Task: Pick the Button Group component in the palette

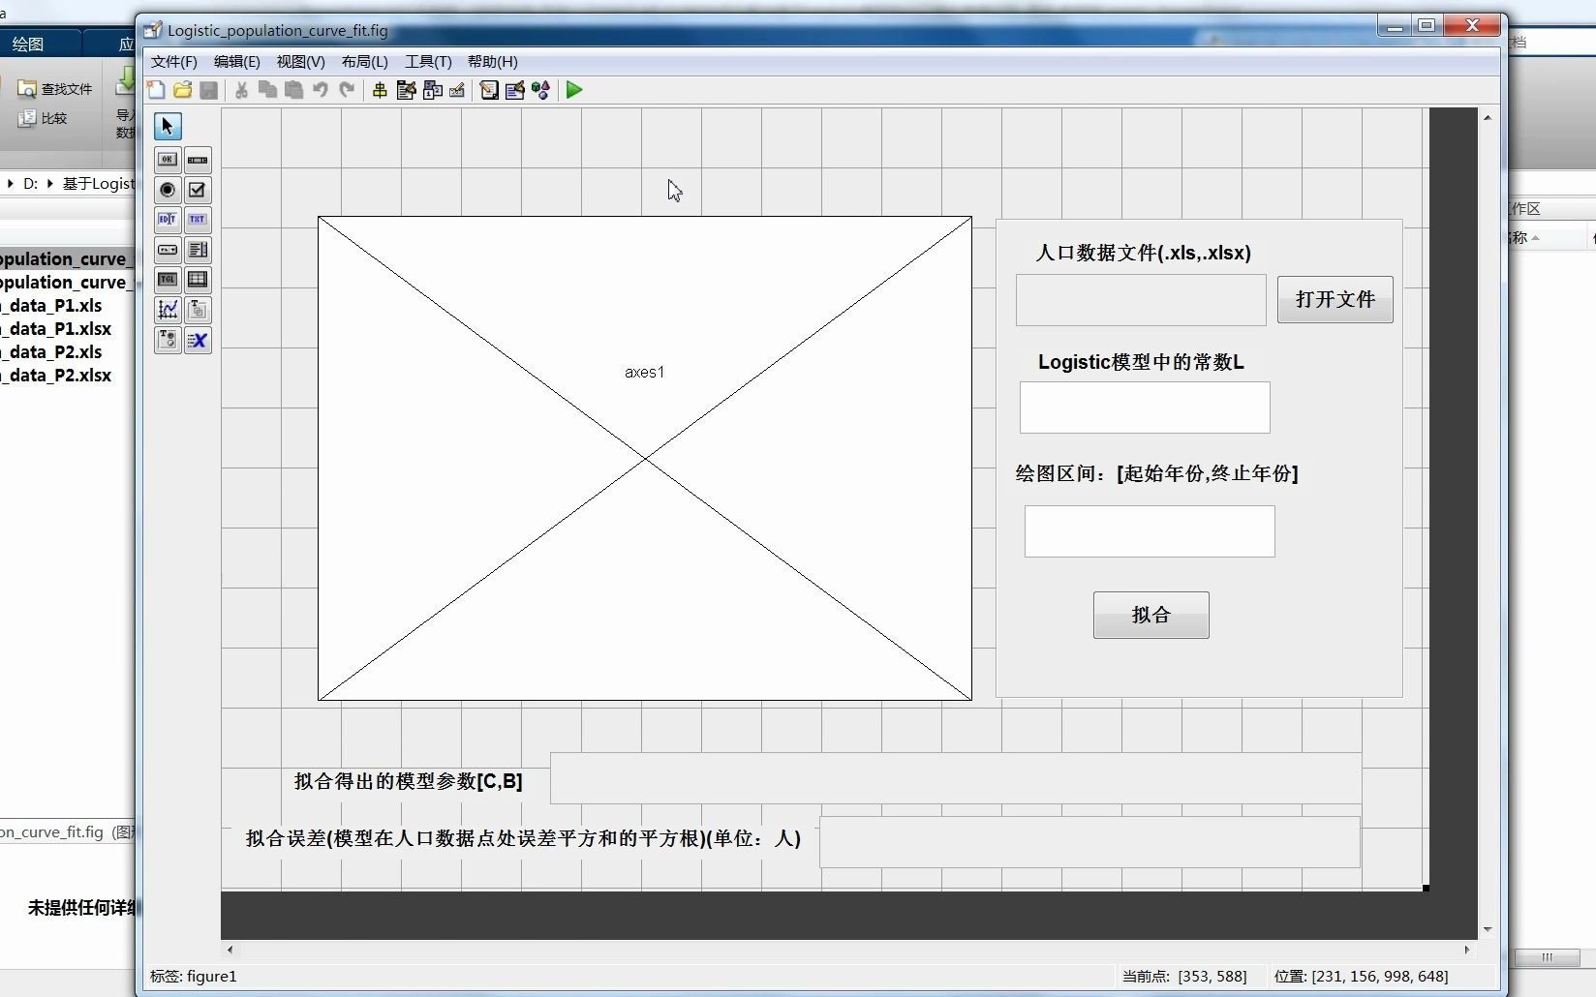Action: [x=168, y=340]
